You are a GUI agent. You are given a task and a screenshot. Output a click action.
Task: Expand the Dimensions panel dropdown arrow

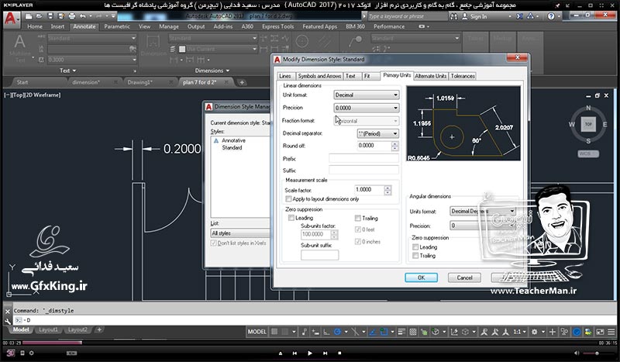(227, 71)
